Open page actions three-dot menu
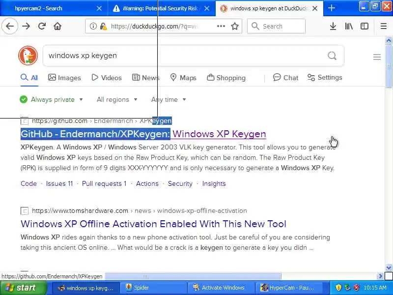Screen dimensions: 393x295 click(x=221, y=26)
